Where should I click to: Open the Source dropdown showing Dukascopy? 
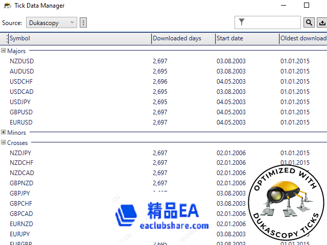[51, 22]
